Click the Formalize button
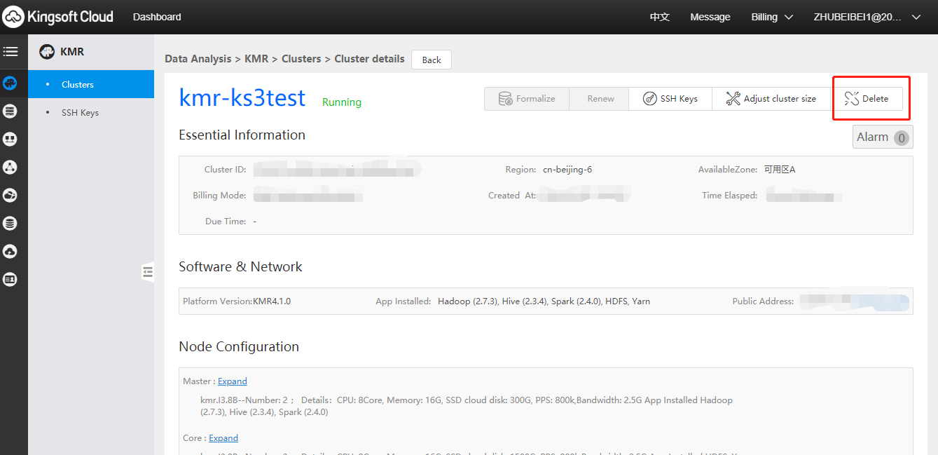Image resolution: width=938 pixels, height=455 pixels. pyautogui.click(x=527, y=99)
